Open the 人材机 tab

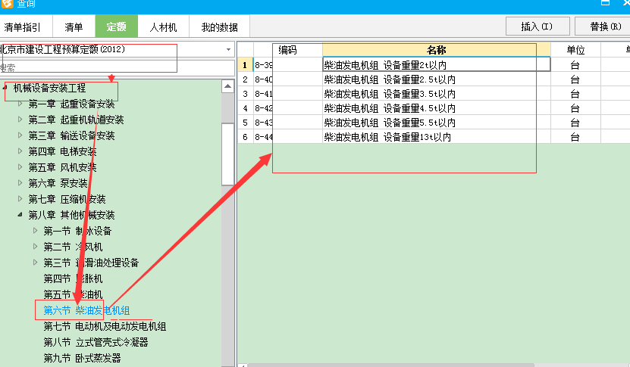(163, 27)
